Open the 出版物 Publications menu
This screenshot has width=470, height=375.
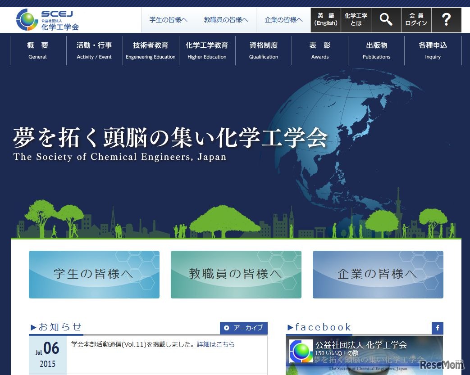coord(376,50)
